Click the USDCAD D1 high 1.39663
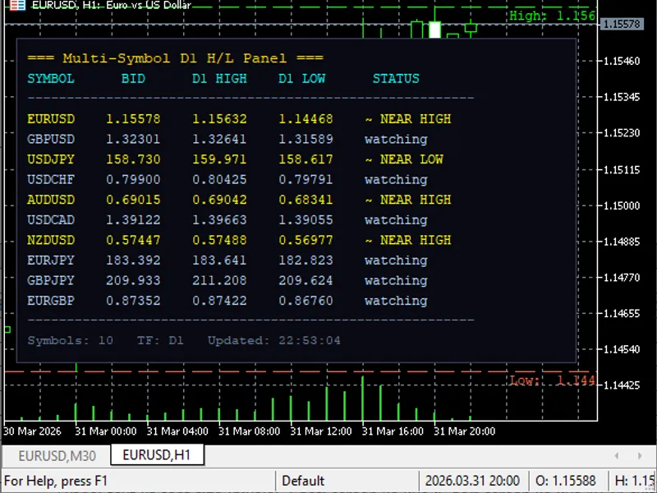Screen dimensions: 657x493 point(219,219)
